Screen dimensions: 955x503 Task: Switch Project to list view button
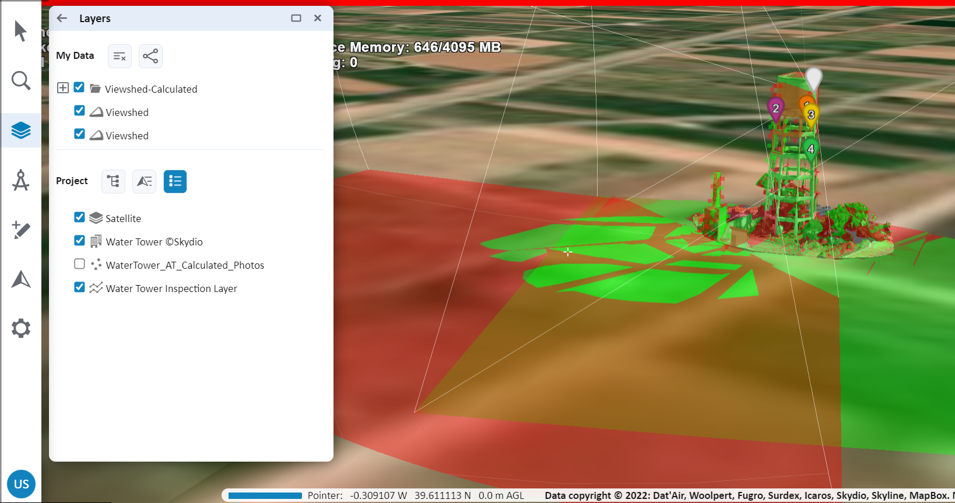175,181
